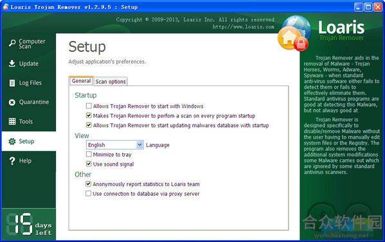Screen dimensions: 385x242
Task: Open Log Files from sidebar
Action: click(x=29, y=83)
